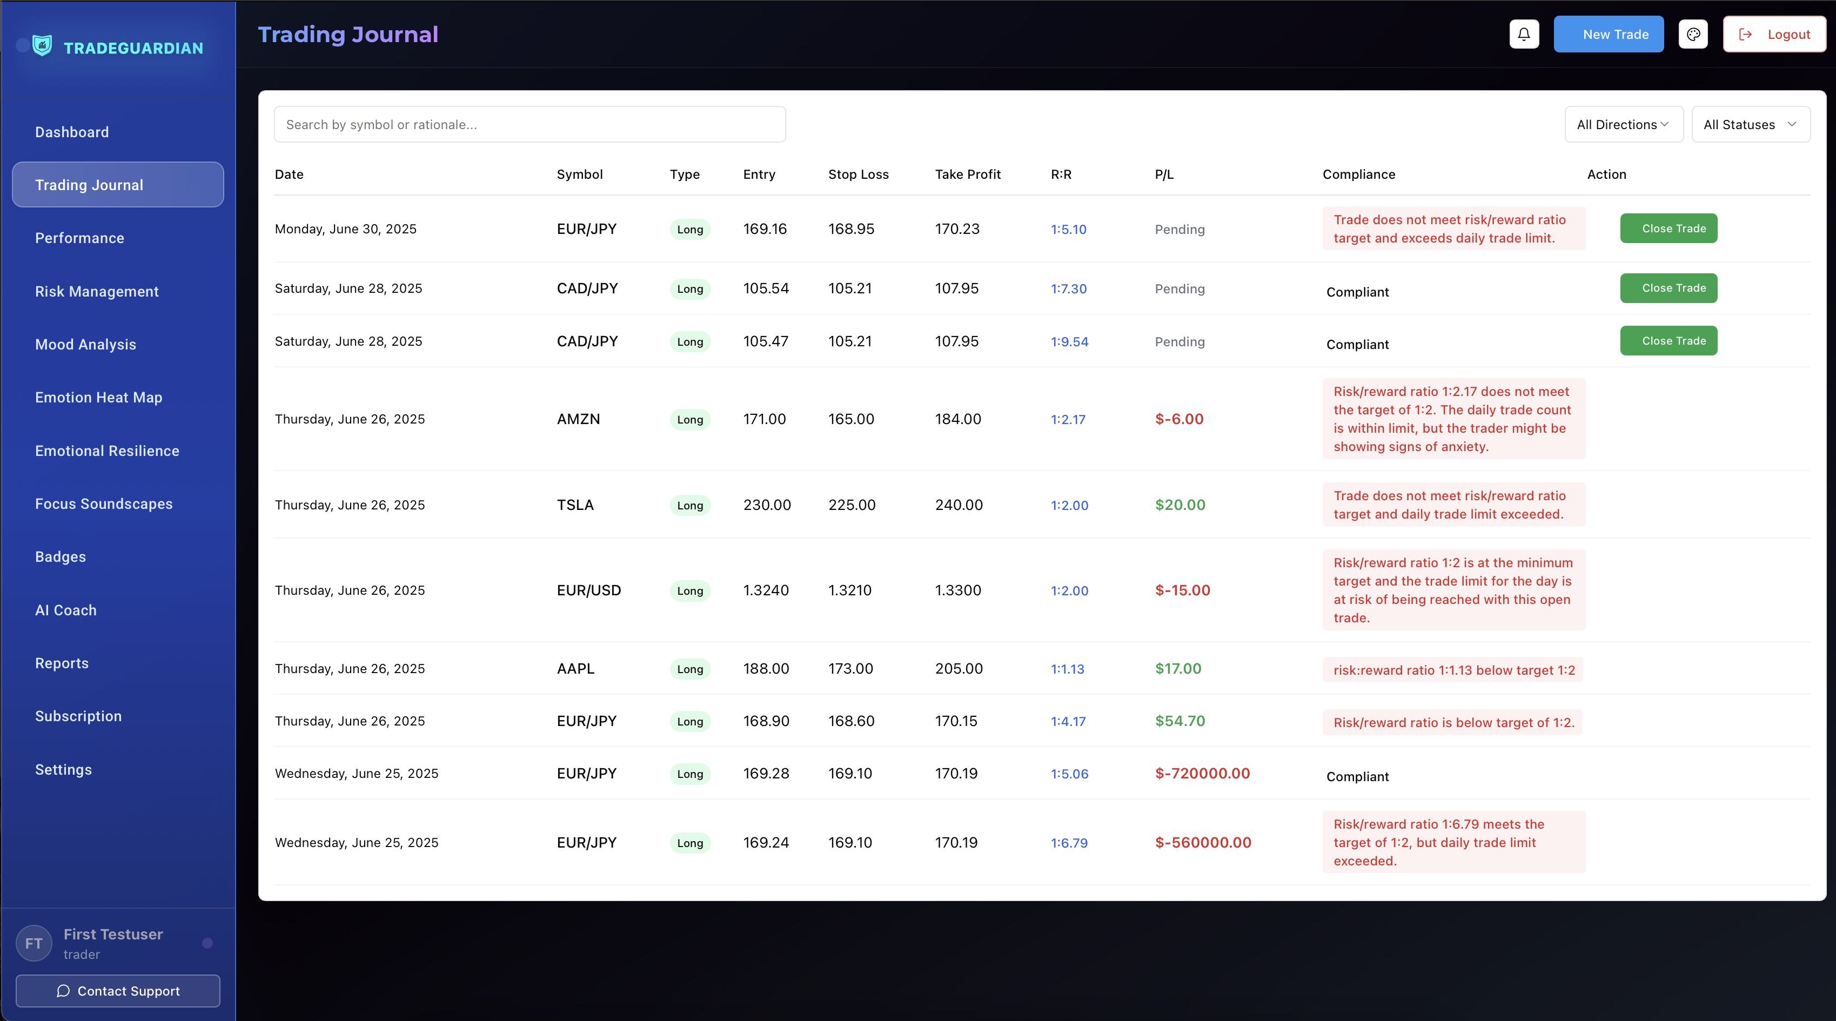Viewport: 1836px width, 1021px height.
Task: Click the AAPL symbol cell
Action: (x=575, y=668)
